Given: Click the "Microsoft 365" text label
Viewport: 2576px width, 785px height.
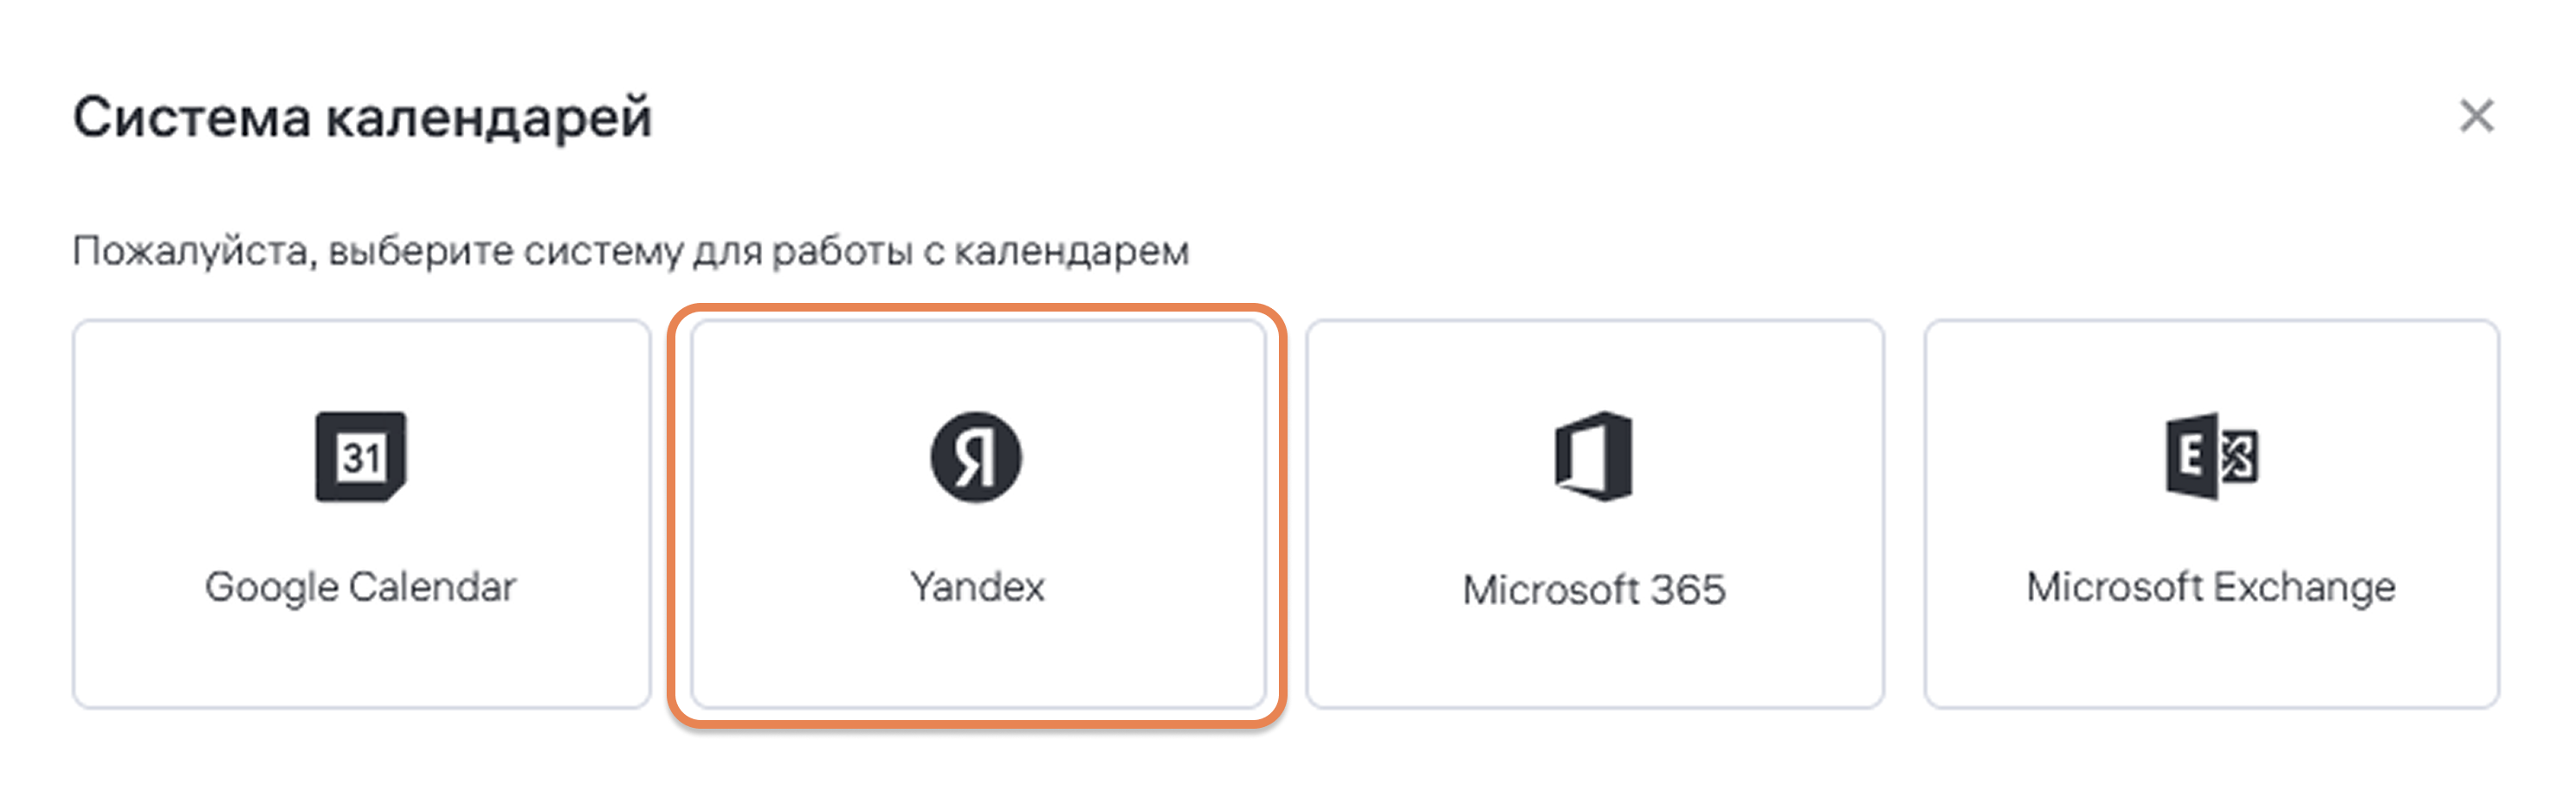Looking at the screenshot, I should point(1594,590).
